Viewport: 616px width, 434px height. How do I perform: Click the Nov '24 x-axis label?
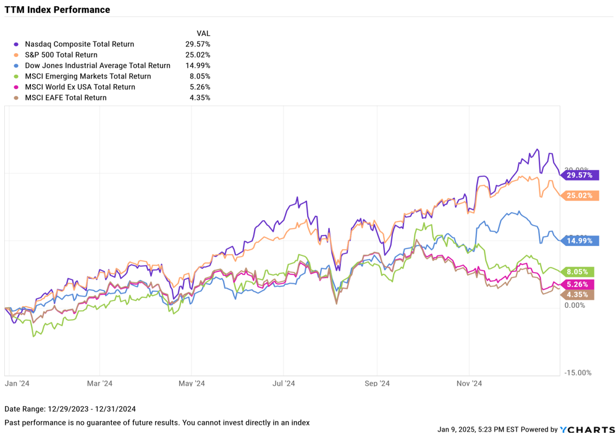coord(469,383)
